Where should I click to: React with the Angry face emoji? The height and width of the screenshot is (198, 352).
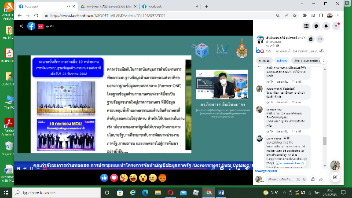[162, 177]
